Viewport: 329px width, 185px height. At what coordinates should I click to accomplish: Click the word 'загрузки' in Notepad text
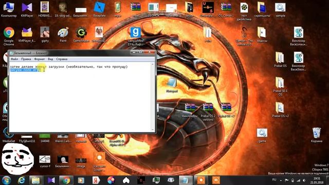pyautogui.click(x=56, y=67)
